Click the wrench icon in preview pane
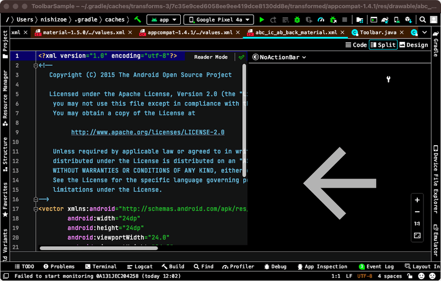441x281 pixels. click(x=389, y=79)
